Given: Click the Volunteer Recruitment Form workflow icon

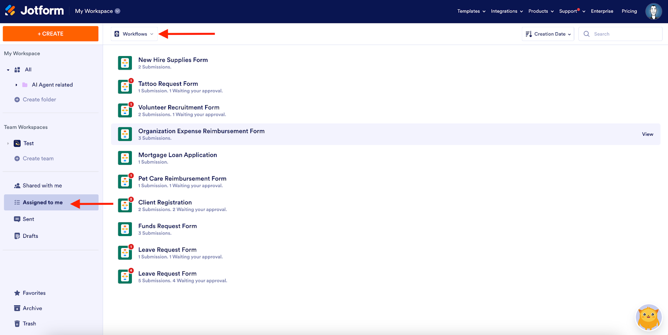Looking at the screenshot, I should (x=125, y=111).
